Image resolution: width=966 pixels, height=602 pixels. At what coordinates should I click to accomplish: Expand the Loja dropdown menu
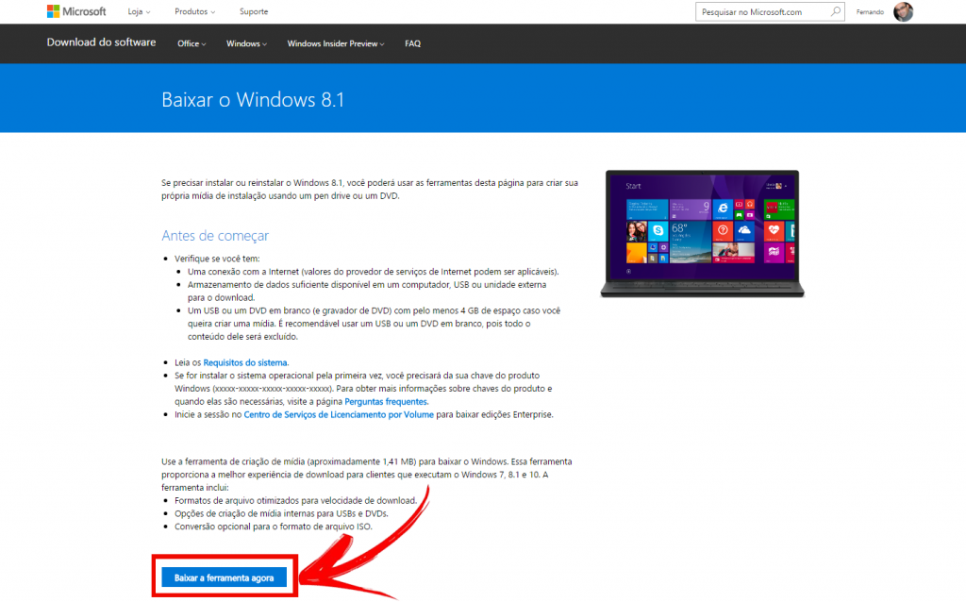point(139,11)
